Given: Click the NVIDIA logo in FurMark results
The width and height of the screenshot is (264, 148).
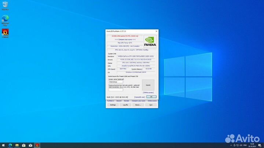Looking at the screenshot, I should coord(150,41).
